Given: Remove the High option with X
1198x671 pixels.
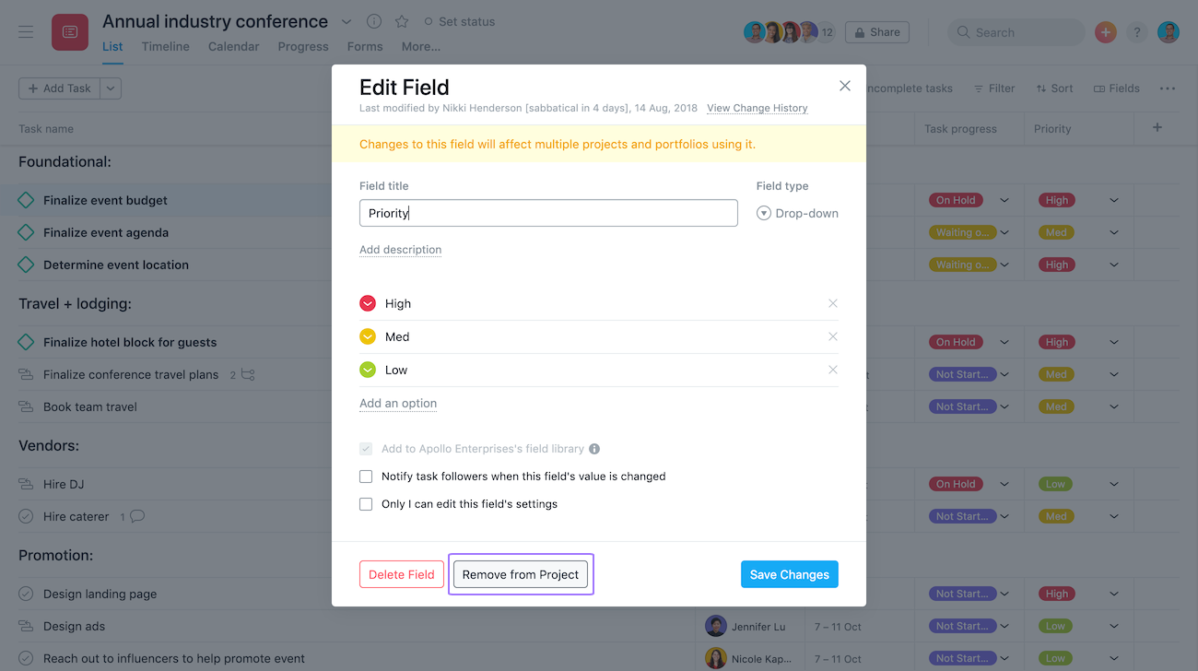Looking at the screenshot, I should (x=833, y=303).
